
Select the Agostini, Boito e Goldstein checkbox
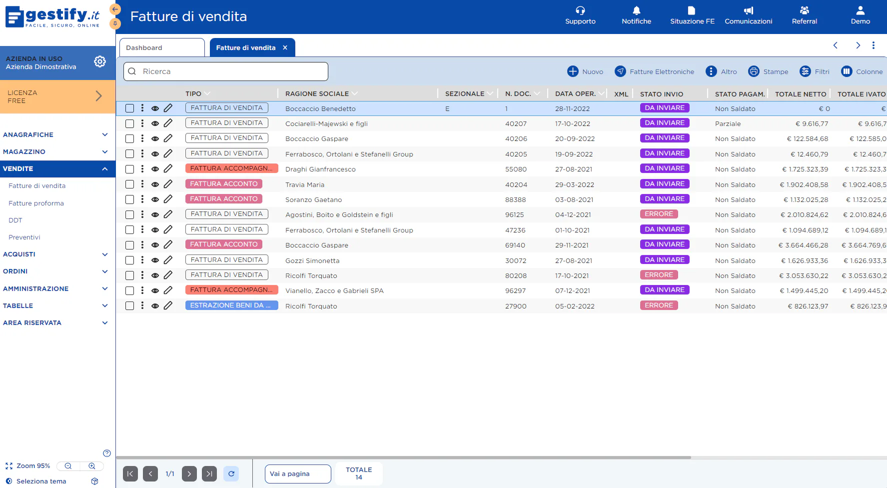130,214
